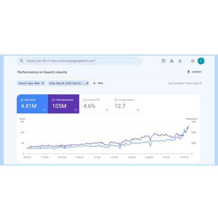Enable the Average position checkbox

tap(116, 100)
